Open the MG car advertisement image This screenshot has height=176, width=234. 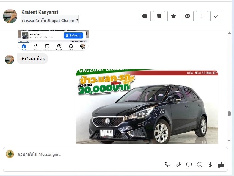tap(147, 106)
